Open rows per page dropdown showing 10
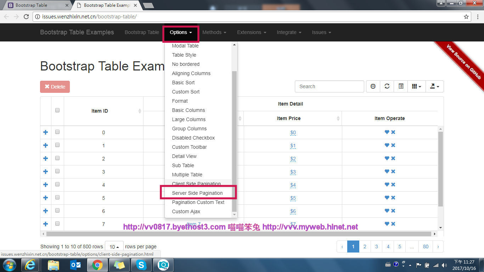The height and width of the screenshot is (272, 484). (114, 246)
